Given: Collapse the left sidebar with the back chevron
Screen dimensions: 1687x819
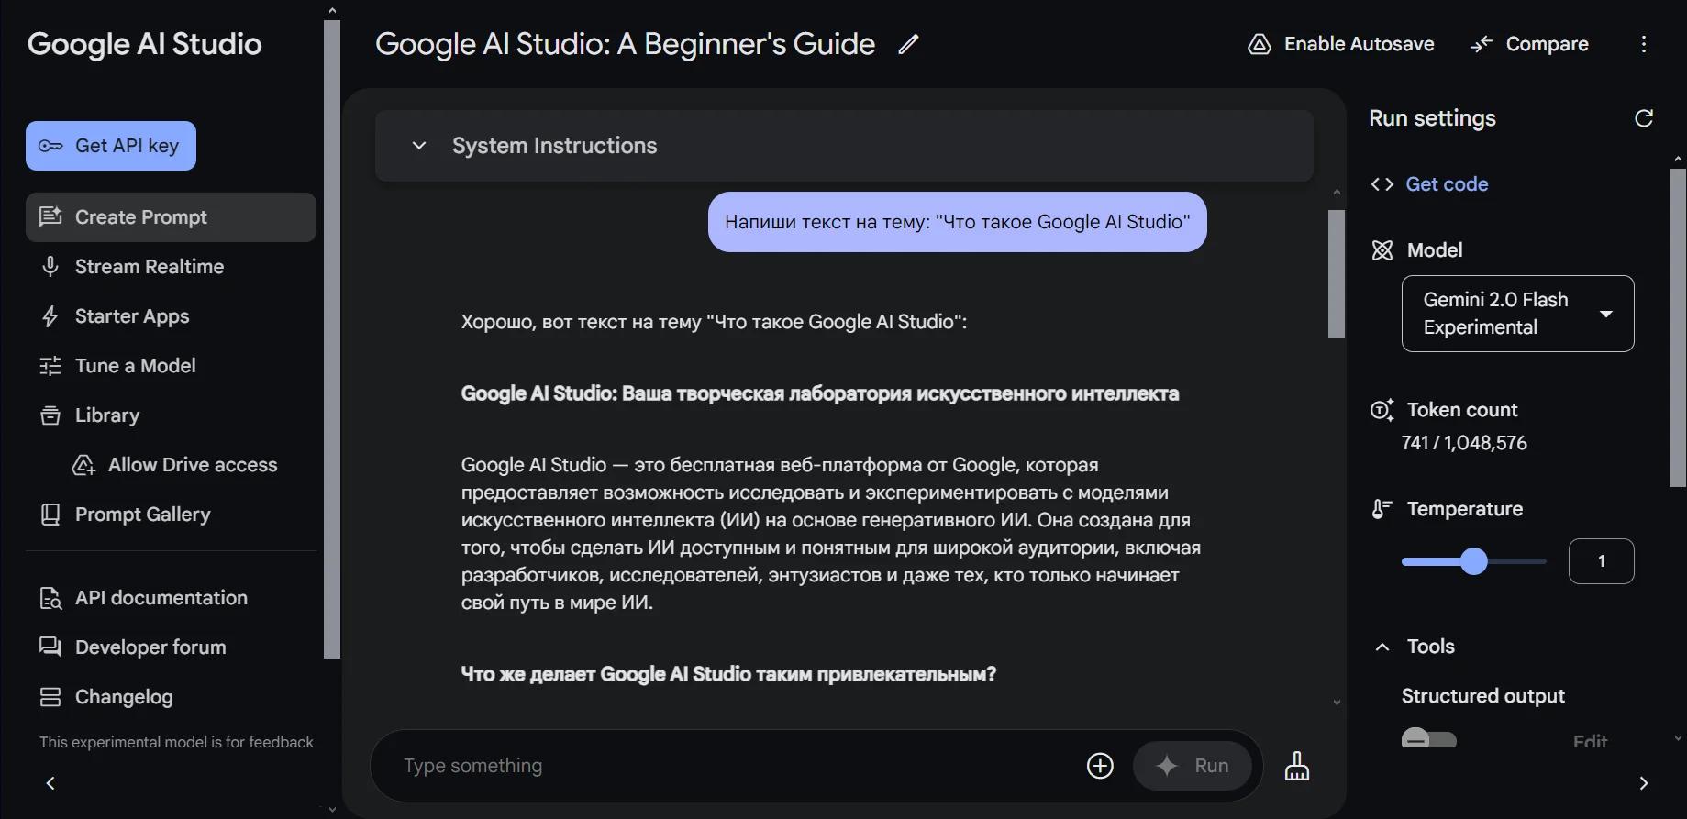Looking at the screenshot, I should click(50, 783).
